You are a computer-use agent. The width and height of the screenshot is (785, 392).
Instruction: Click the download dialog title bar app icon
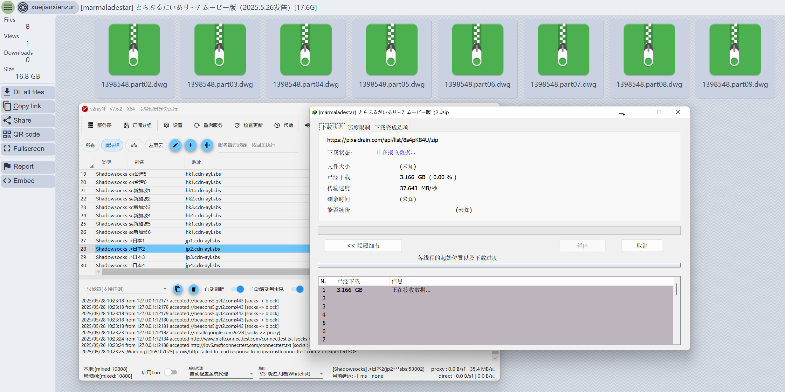314,112
